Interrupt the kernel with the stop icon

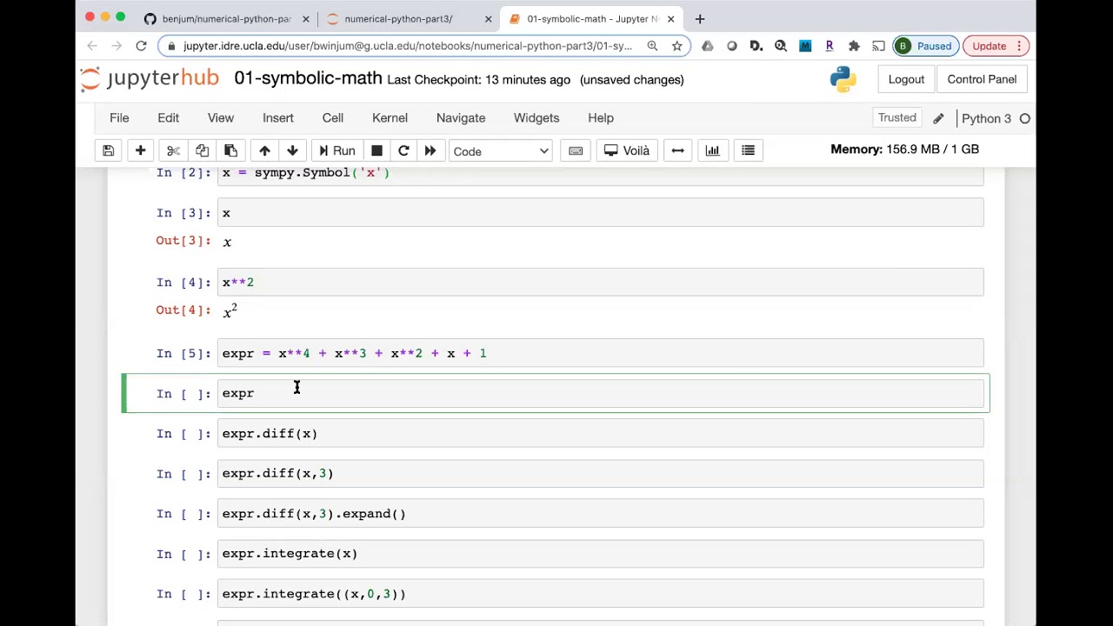point(377,150)
